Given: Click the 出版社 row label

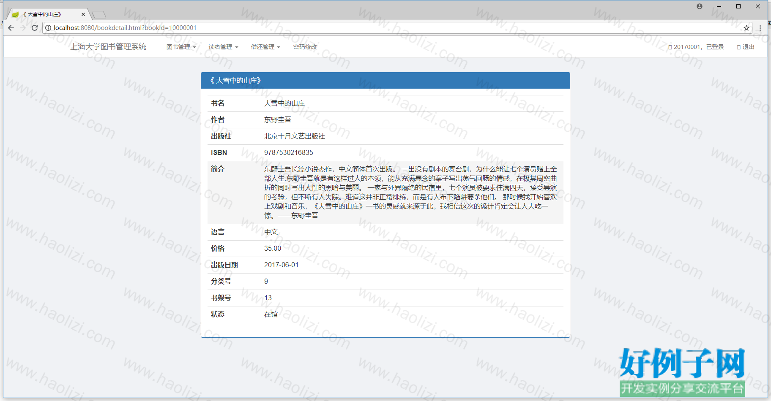Looking at the screenshot, I should point(221,136).
